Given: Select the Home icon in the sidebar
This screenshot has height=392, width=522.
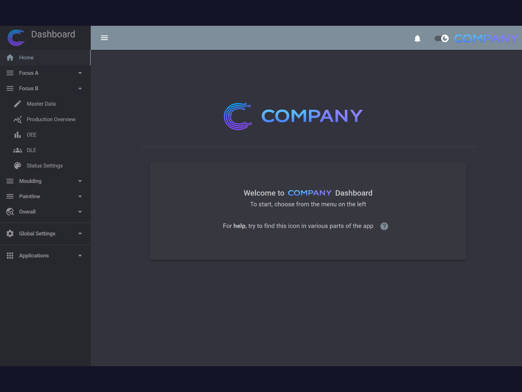Looking at the screenshot, I should click(x=10, y=57).
